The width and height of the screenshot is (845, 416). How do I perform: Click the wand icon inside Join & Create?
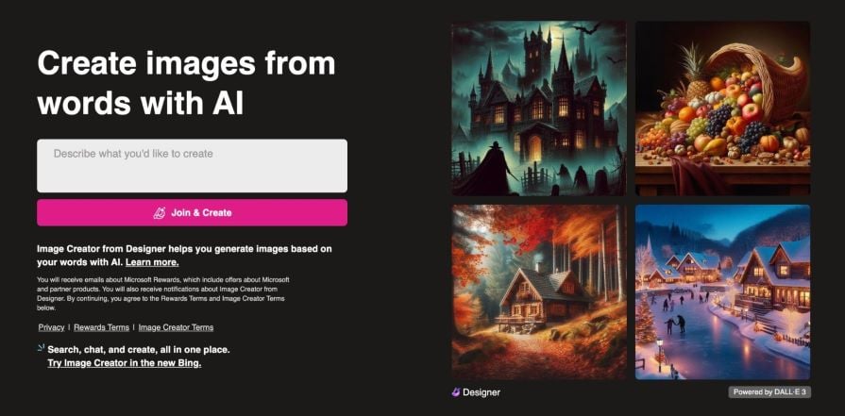[x=160, y=213]
